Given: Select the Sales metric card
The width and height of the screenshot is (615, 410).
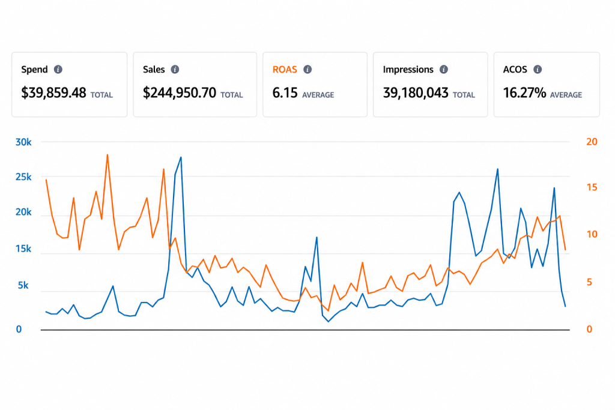Looking at the screenshot, I should click(195, 85).
